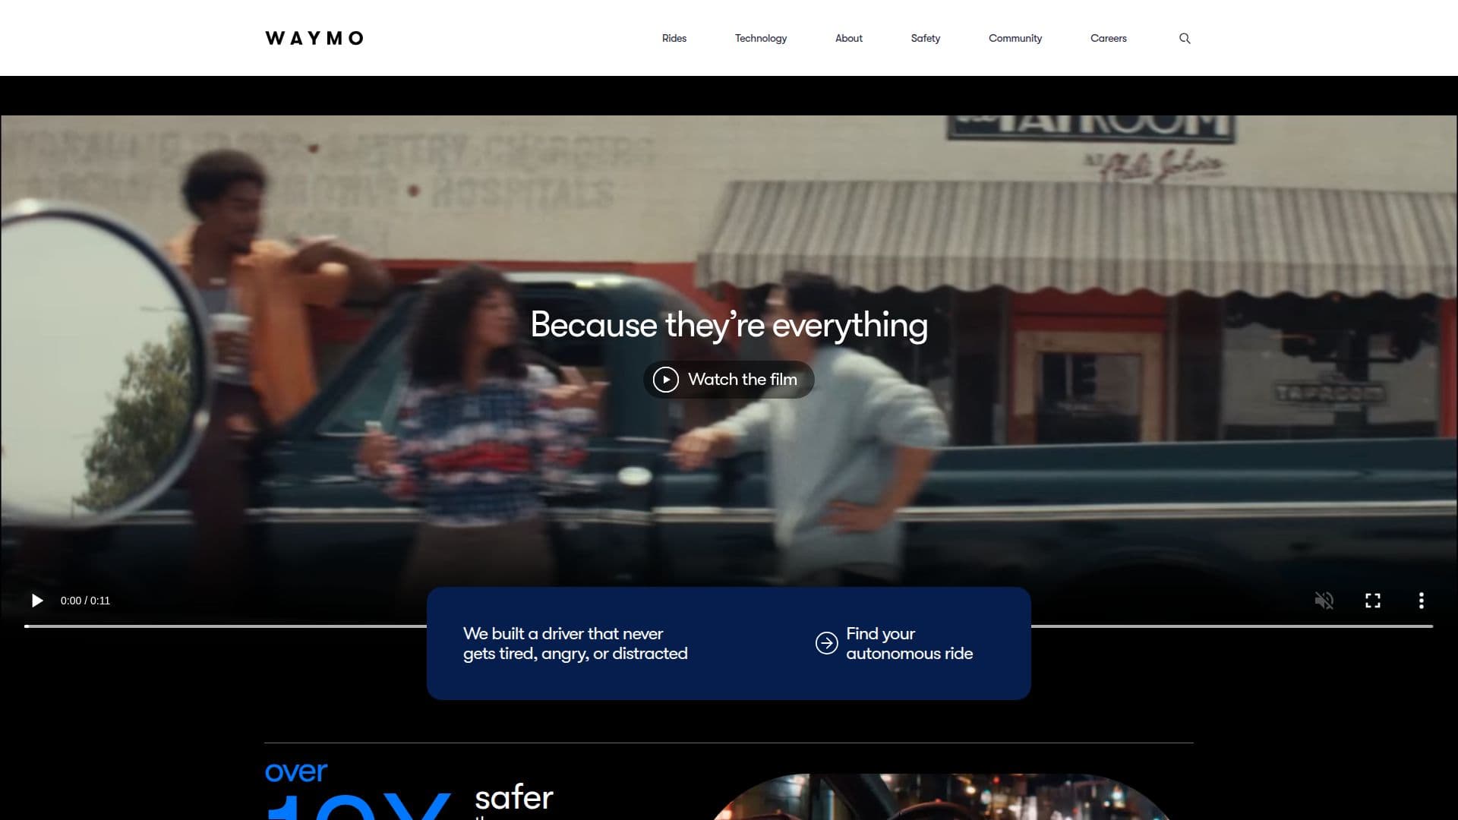Image resolution: width=1458 pixels, height=820 pixels.
Task: Click the blue 'over' text
Action: click(295, 772)
